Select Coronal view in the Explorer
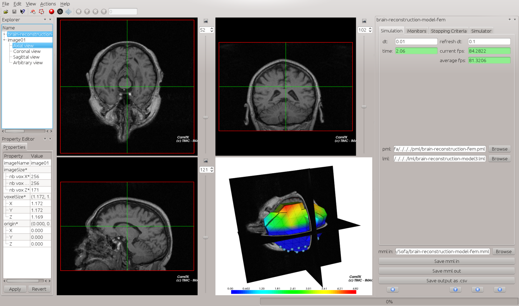The height and width of the screenshot is (306, 519). [27, 51]
